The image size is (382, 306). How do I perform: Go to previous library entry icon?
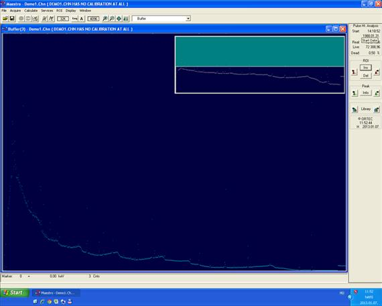click(x=355, y=109)
